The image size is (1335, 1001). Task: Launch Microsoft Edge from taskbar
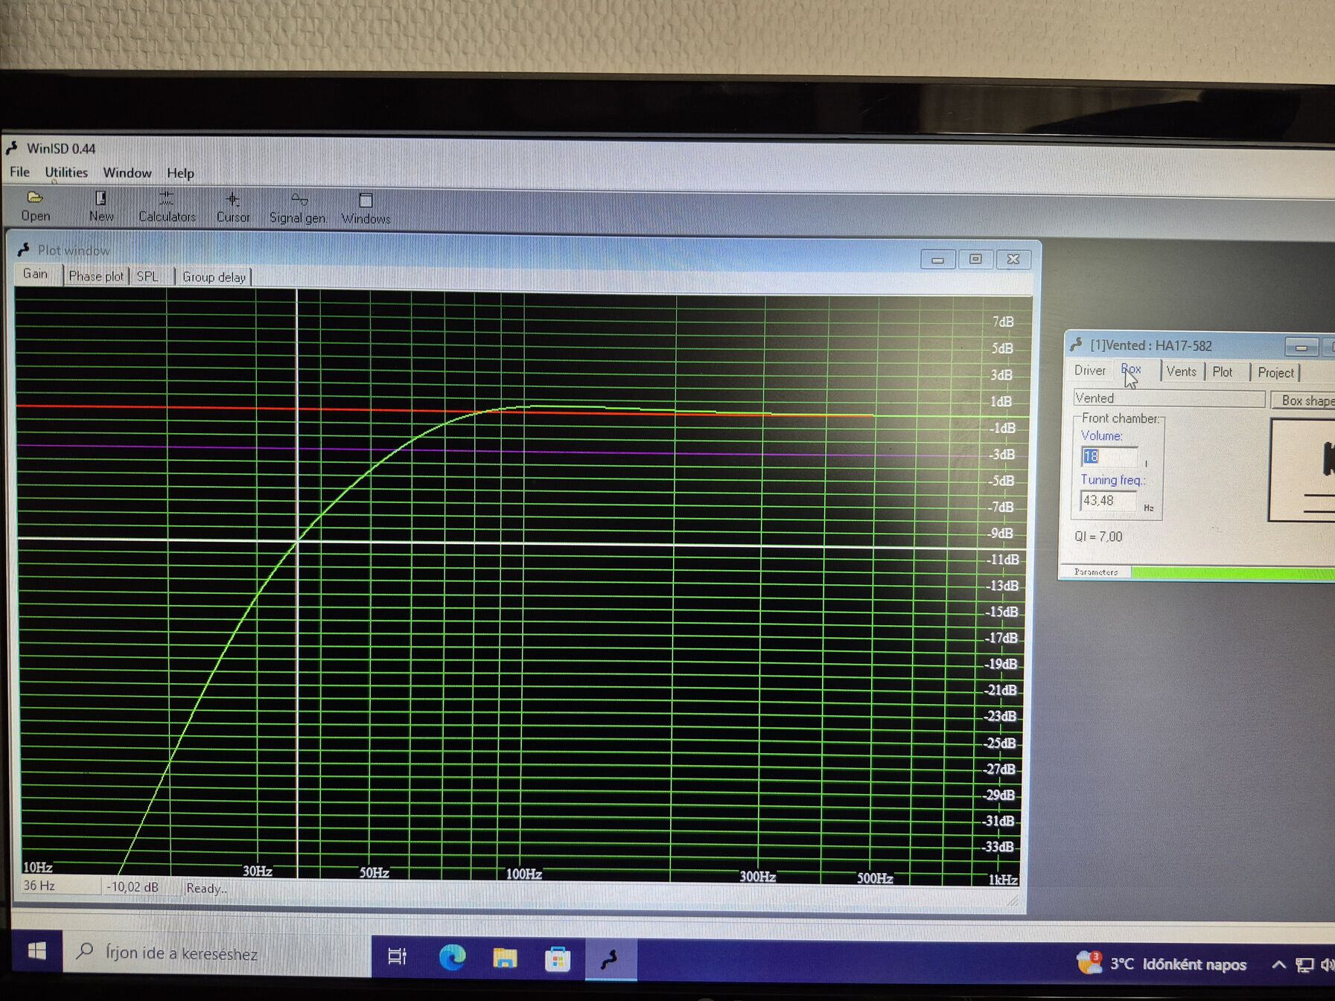pyautogui.click(x=452, y=957)
